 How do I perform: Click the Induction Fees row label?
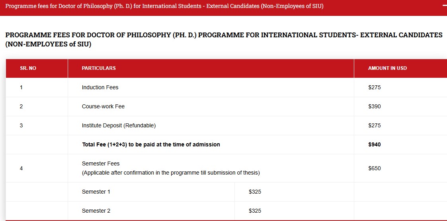pos(100,87)
